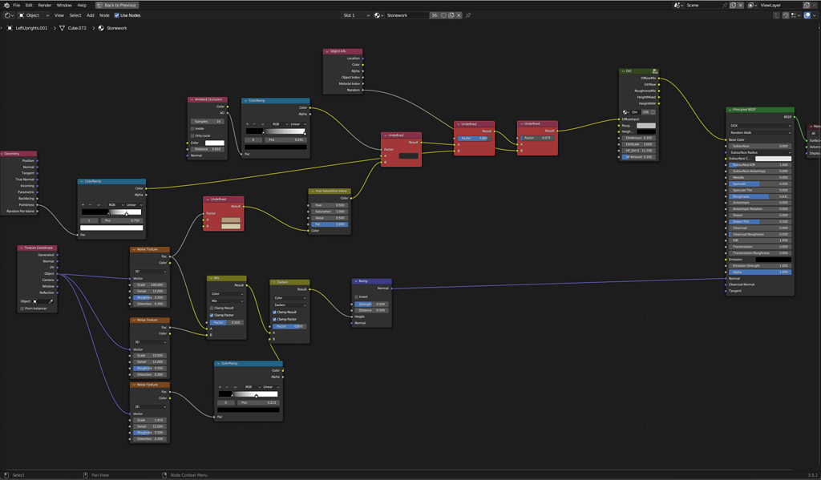Toggle Clamp Factor on the Darken node
The height and width of the screenshot is (480, 821).
point(274,319)
